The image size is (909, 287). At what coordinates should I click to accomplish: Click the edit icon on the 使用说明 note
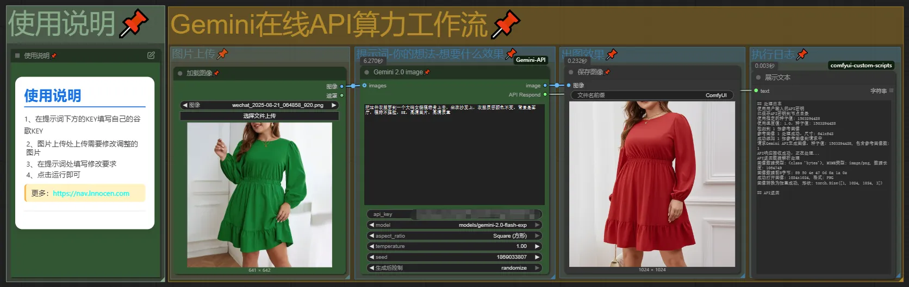(151, 55)
